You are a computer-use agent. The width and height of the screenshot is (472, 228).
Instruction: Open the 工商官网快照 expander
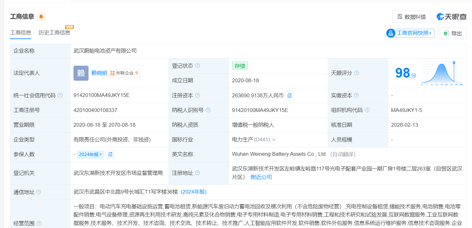pos(410,33)
